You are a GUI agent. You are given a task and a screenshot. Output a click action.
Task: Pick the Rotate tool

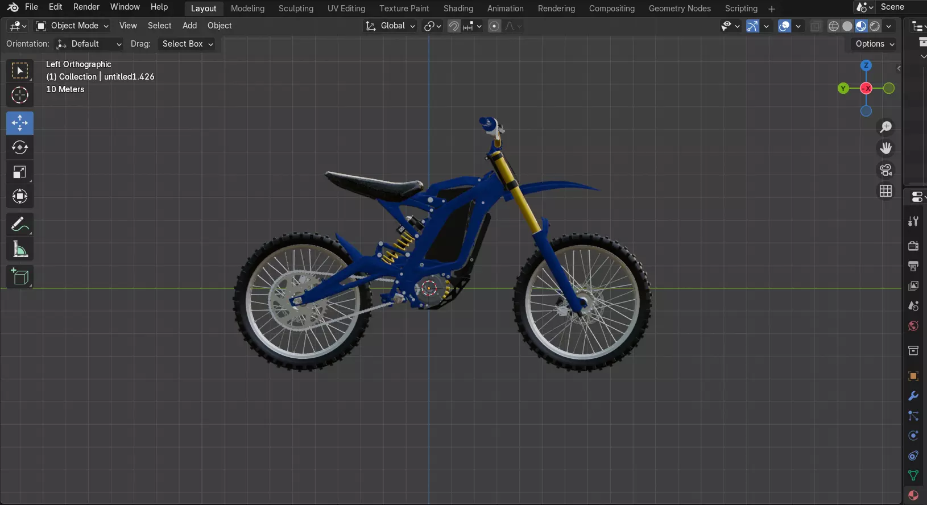point(20,147)
